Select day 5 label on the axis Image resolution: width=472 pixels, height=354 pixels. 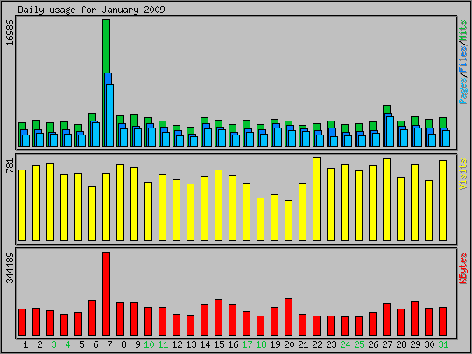coord(81,344)
